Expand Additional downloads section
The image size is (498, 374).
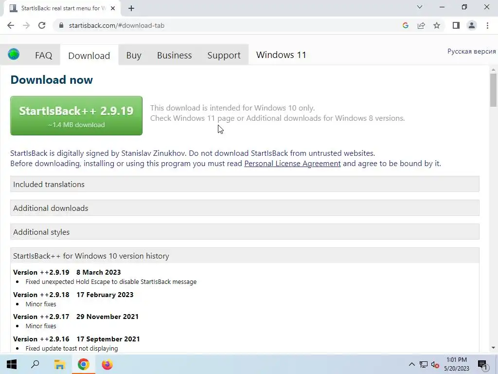coord(245,208)
